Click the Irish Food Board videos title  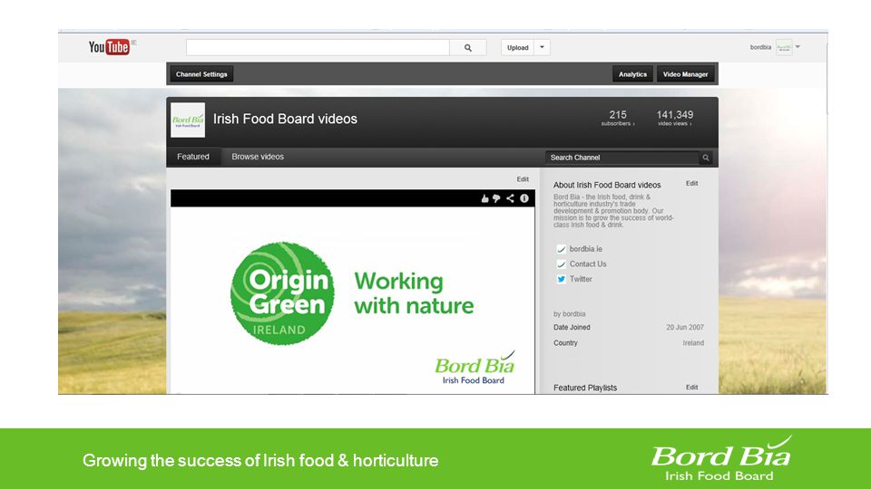285,119
